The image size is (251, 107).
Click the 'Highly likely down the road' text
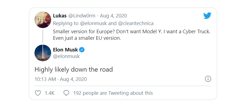pos(74,69)
